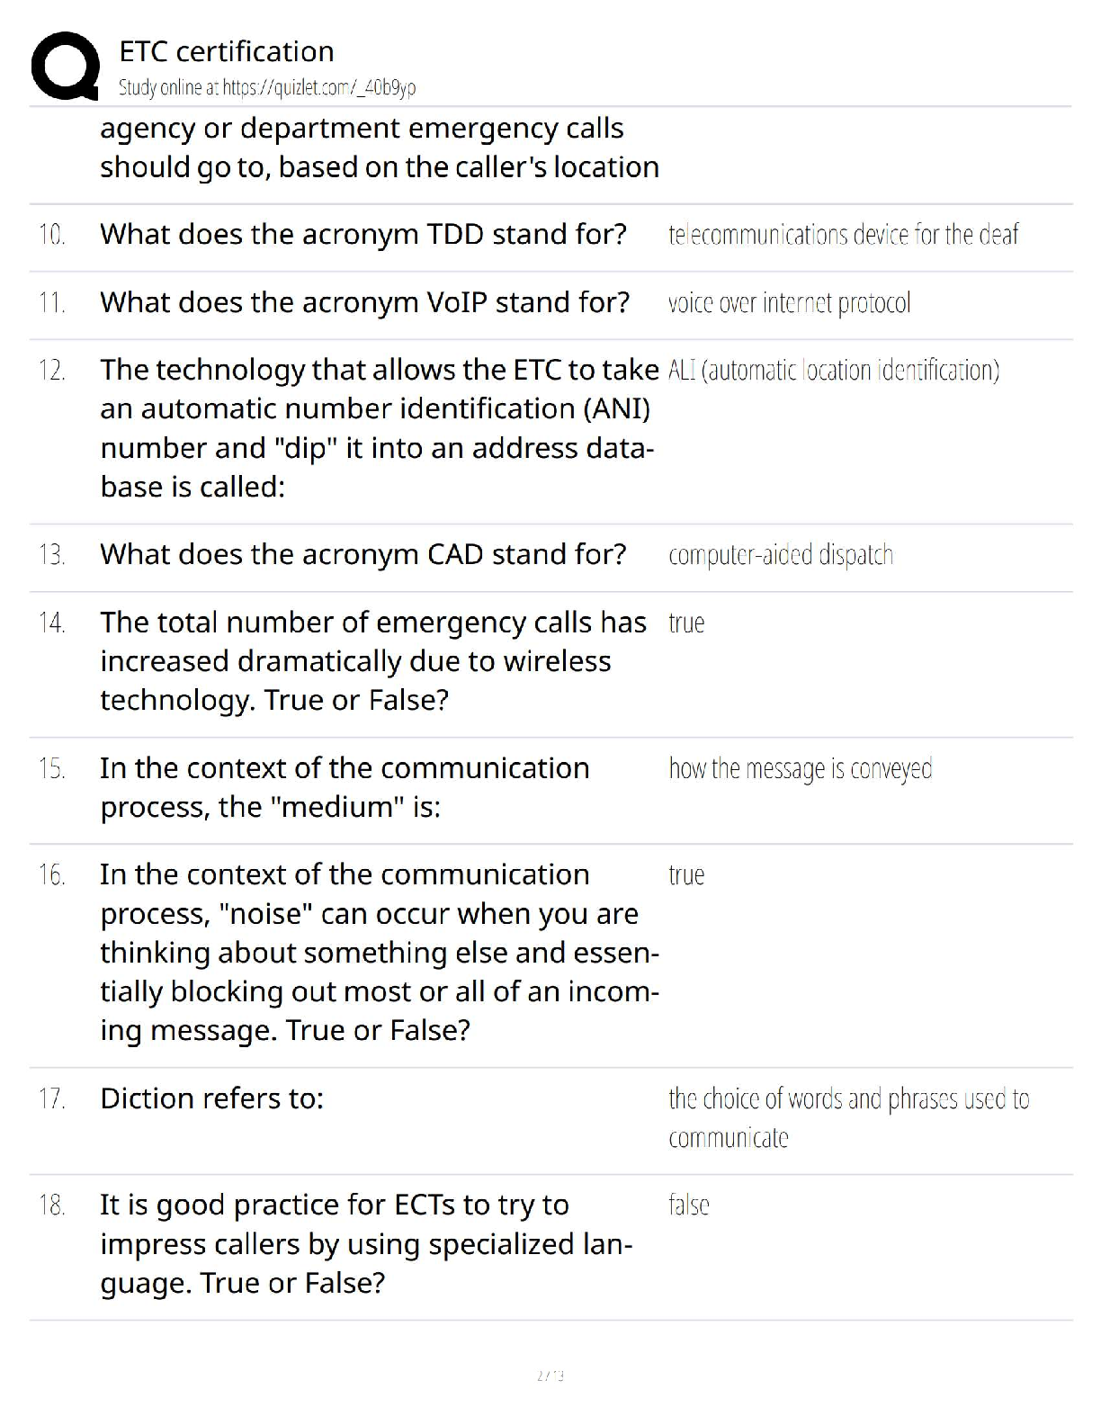Select question 14 about wireless technology calls
Screen dimensions: 1101x1425
coord(373,661)
